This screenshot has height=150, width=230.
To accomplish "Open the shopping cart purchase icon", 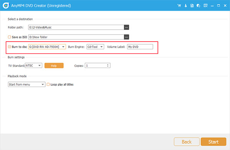I will (179, 6).
